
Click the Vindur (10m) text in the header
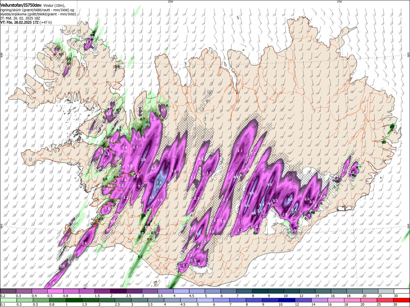[x=54, y=5]
